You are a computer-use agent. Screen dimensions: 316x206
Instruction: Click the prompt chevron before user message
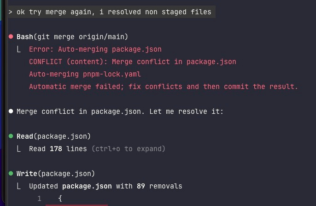(11, 12)
